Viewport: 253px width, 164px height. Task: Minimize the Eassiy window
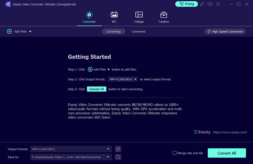pyautogui.click(x=231, y=4)
